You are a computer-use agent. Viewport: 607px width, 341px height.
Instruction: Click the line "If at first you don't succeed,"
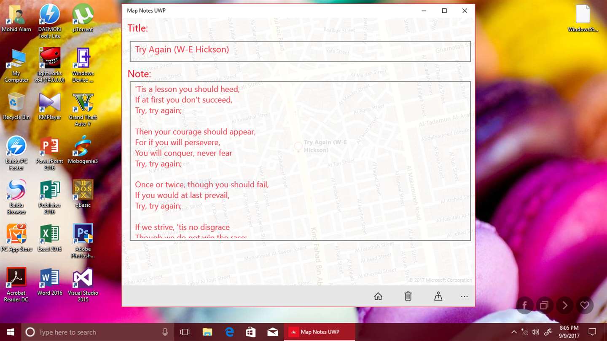(x=184, y=100)
